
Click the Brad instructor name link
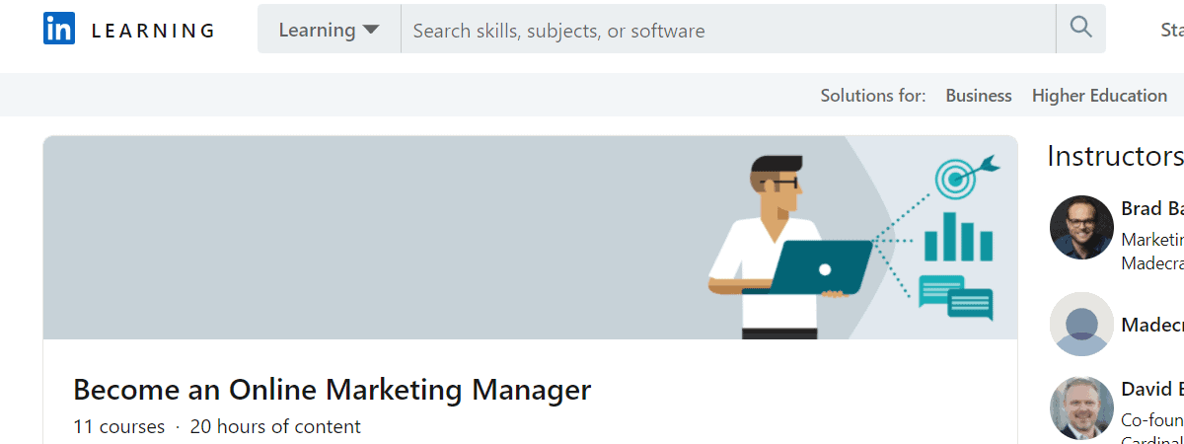tap(1151, 208)
